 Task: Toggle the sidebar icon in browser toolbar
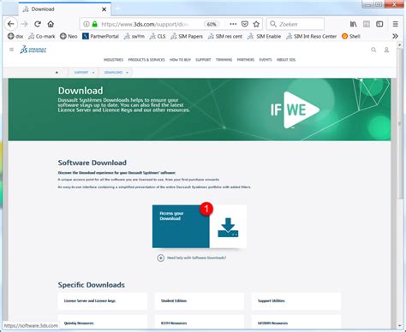(x=379, y=24)
